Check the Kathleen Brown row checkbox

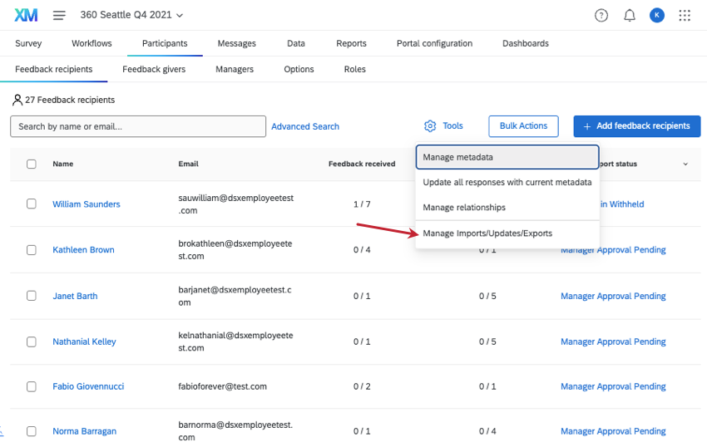click(31, 249)
